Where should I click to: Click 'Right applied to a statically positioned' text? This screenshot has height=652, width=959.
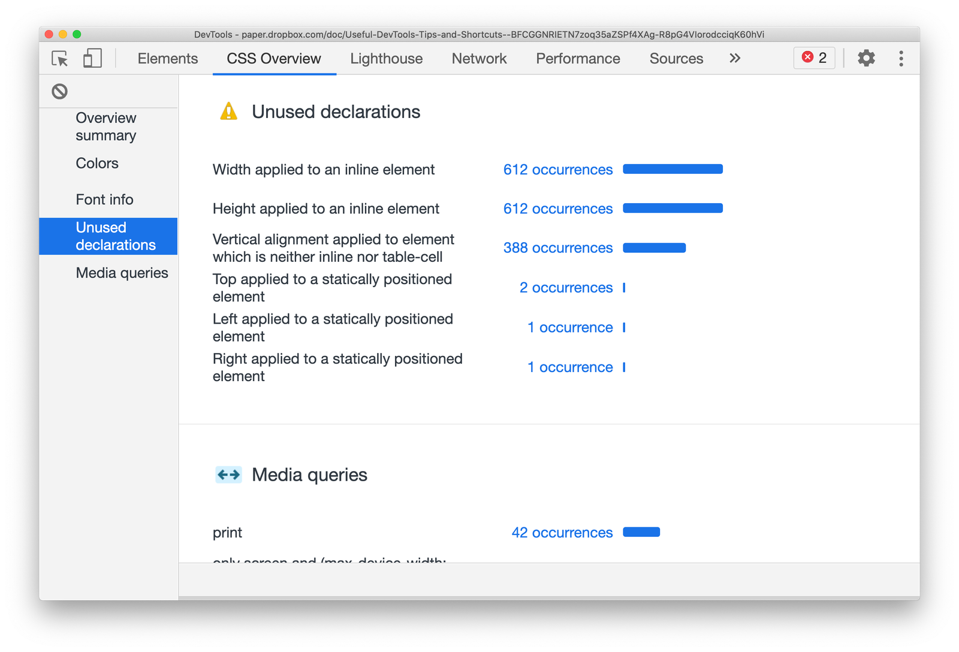click(x=337, y=358)
